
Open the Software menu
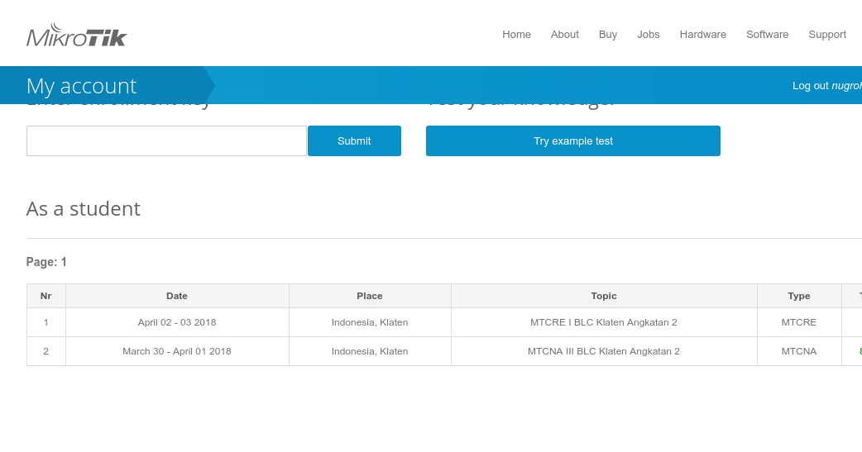767,35
